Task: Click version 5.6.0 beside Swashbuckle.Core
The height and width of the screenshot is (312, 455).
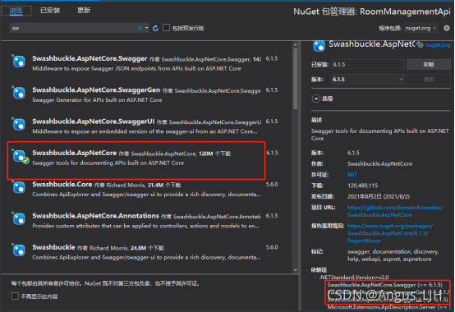Action: pos(272,185)
